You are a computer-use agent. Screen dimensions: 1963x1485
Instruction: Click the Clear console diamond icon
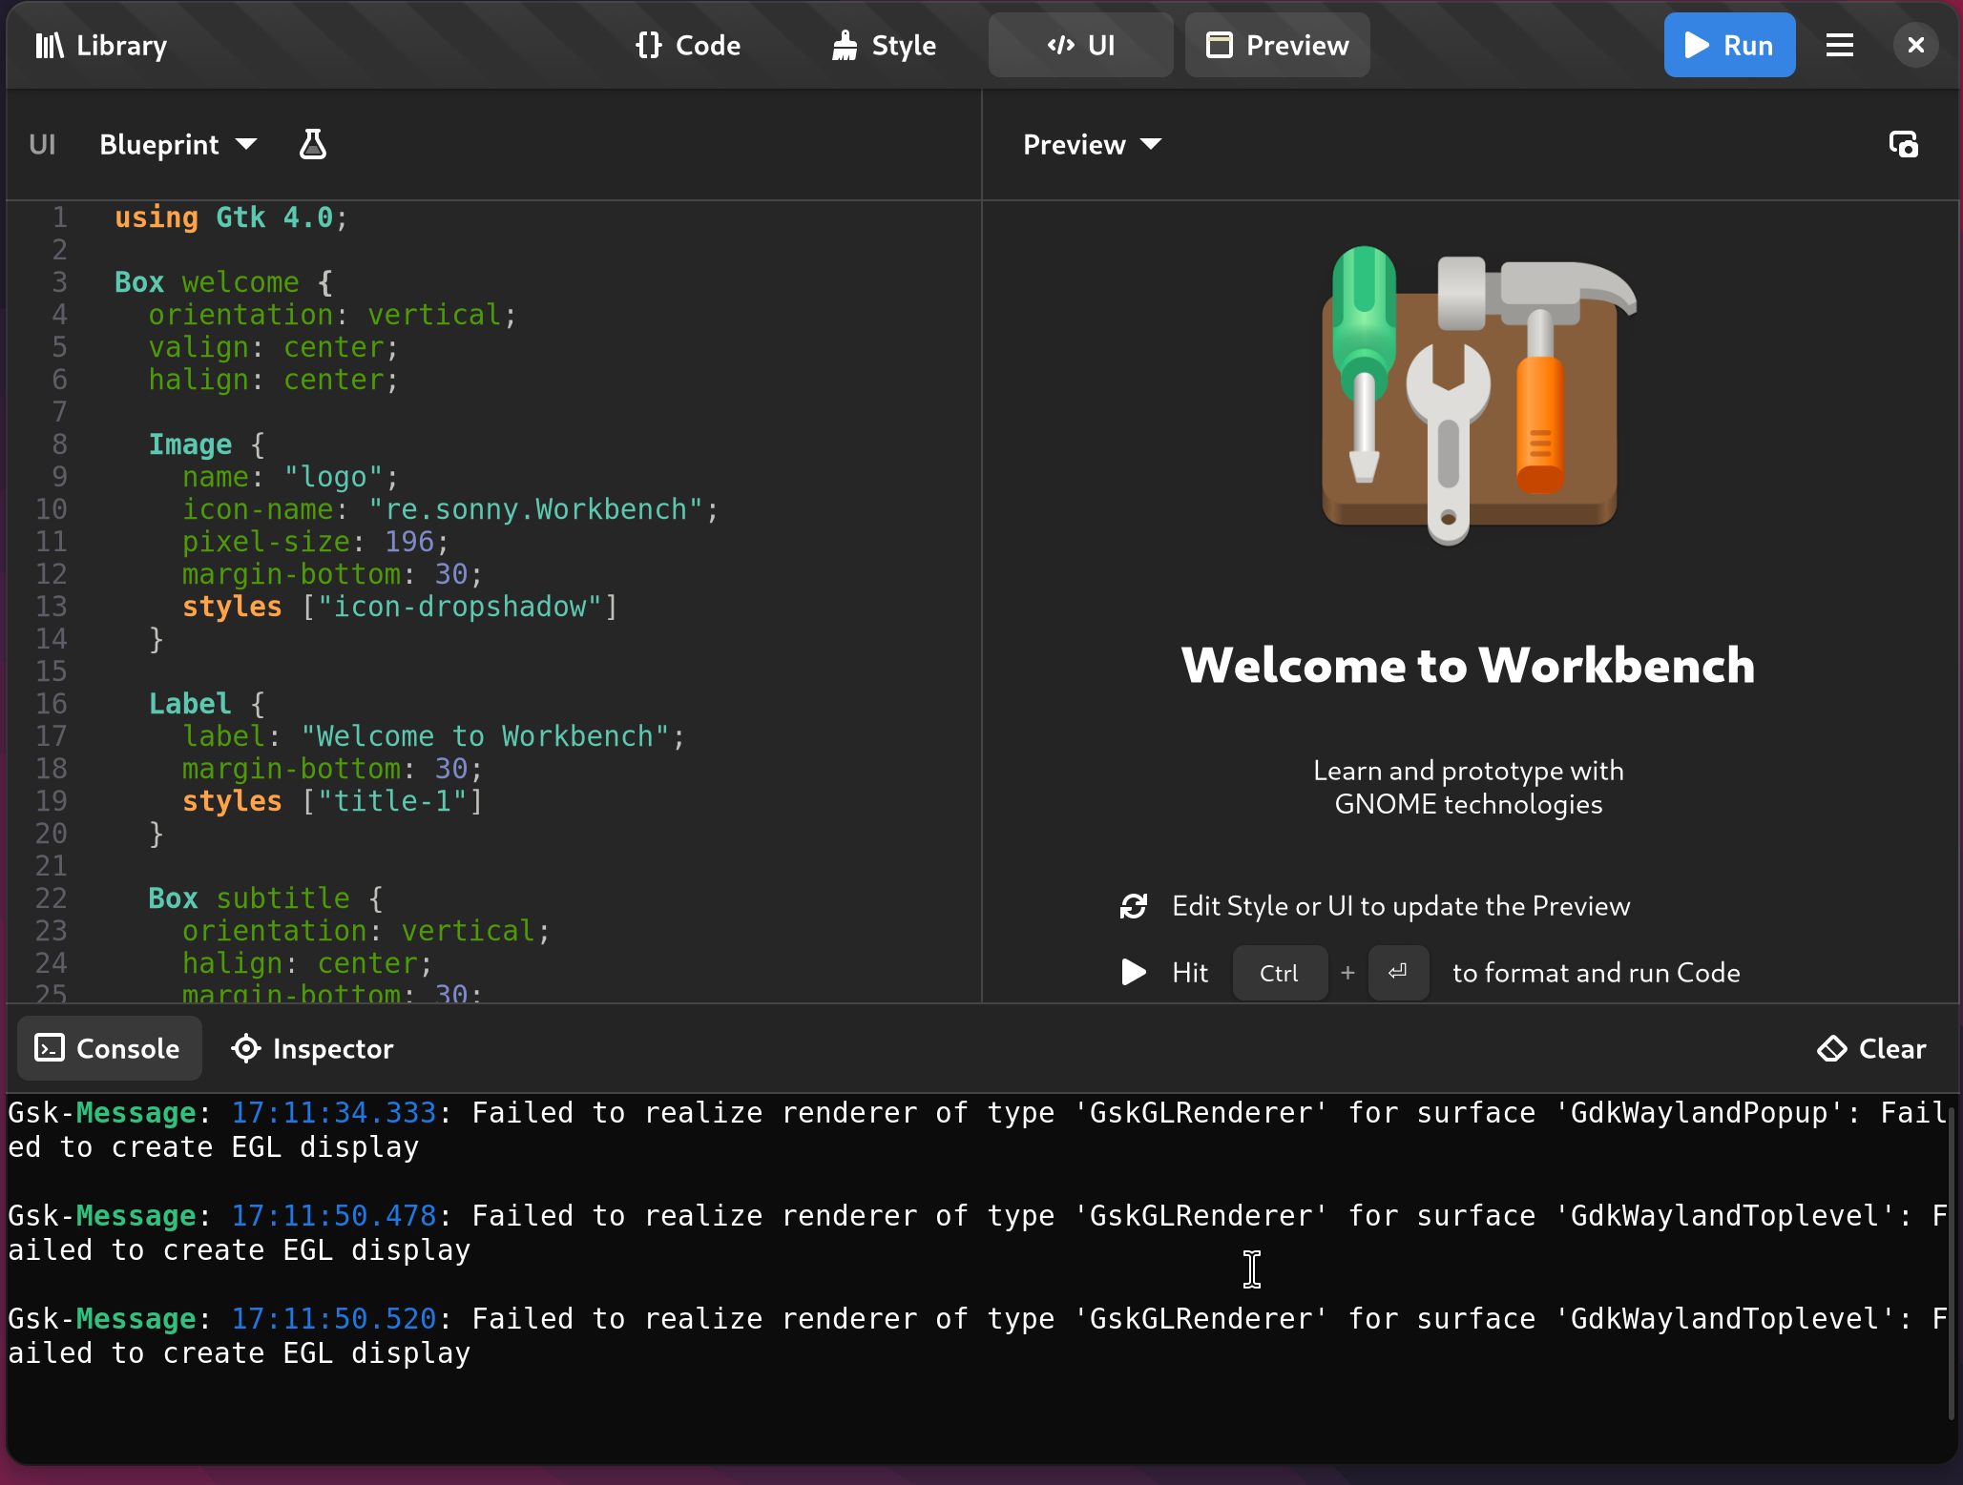(1833, 1047)
